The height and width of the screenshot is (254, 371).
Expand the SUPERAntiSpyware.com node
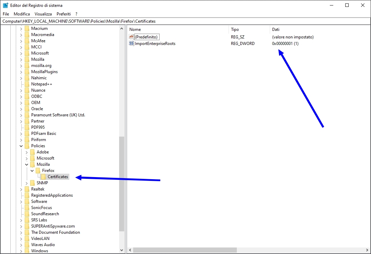pos(21,226)
